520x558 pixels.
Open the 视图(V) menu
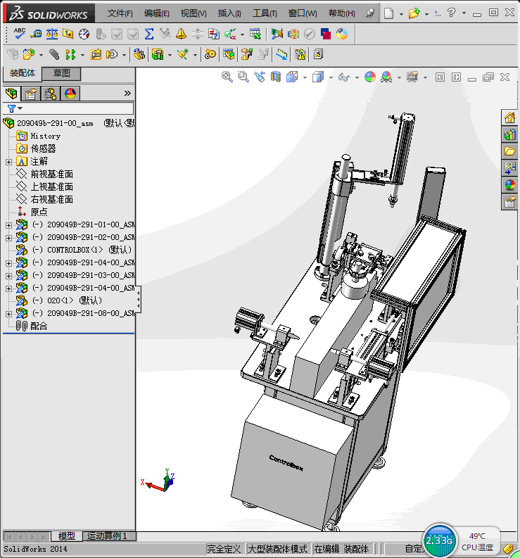pyautogui.click(x=194, y=13)
